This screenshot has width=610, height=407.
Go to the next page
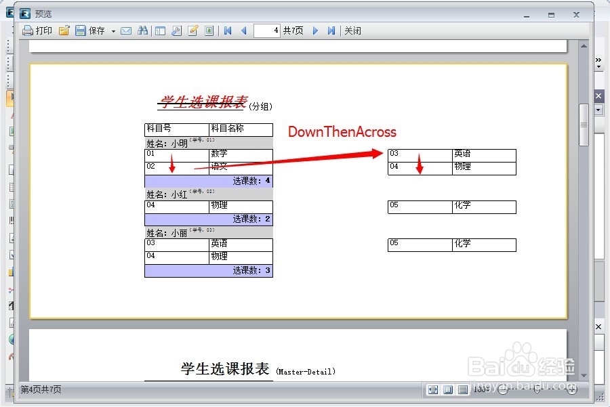(x=315, y=30)
